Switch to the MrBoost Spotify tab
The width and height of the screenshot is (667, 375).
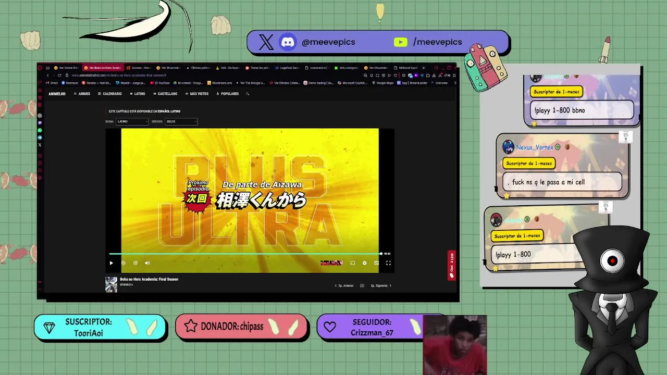[x=406, y=68]
